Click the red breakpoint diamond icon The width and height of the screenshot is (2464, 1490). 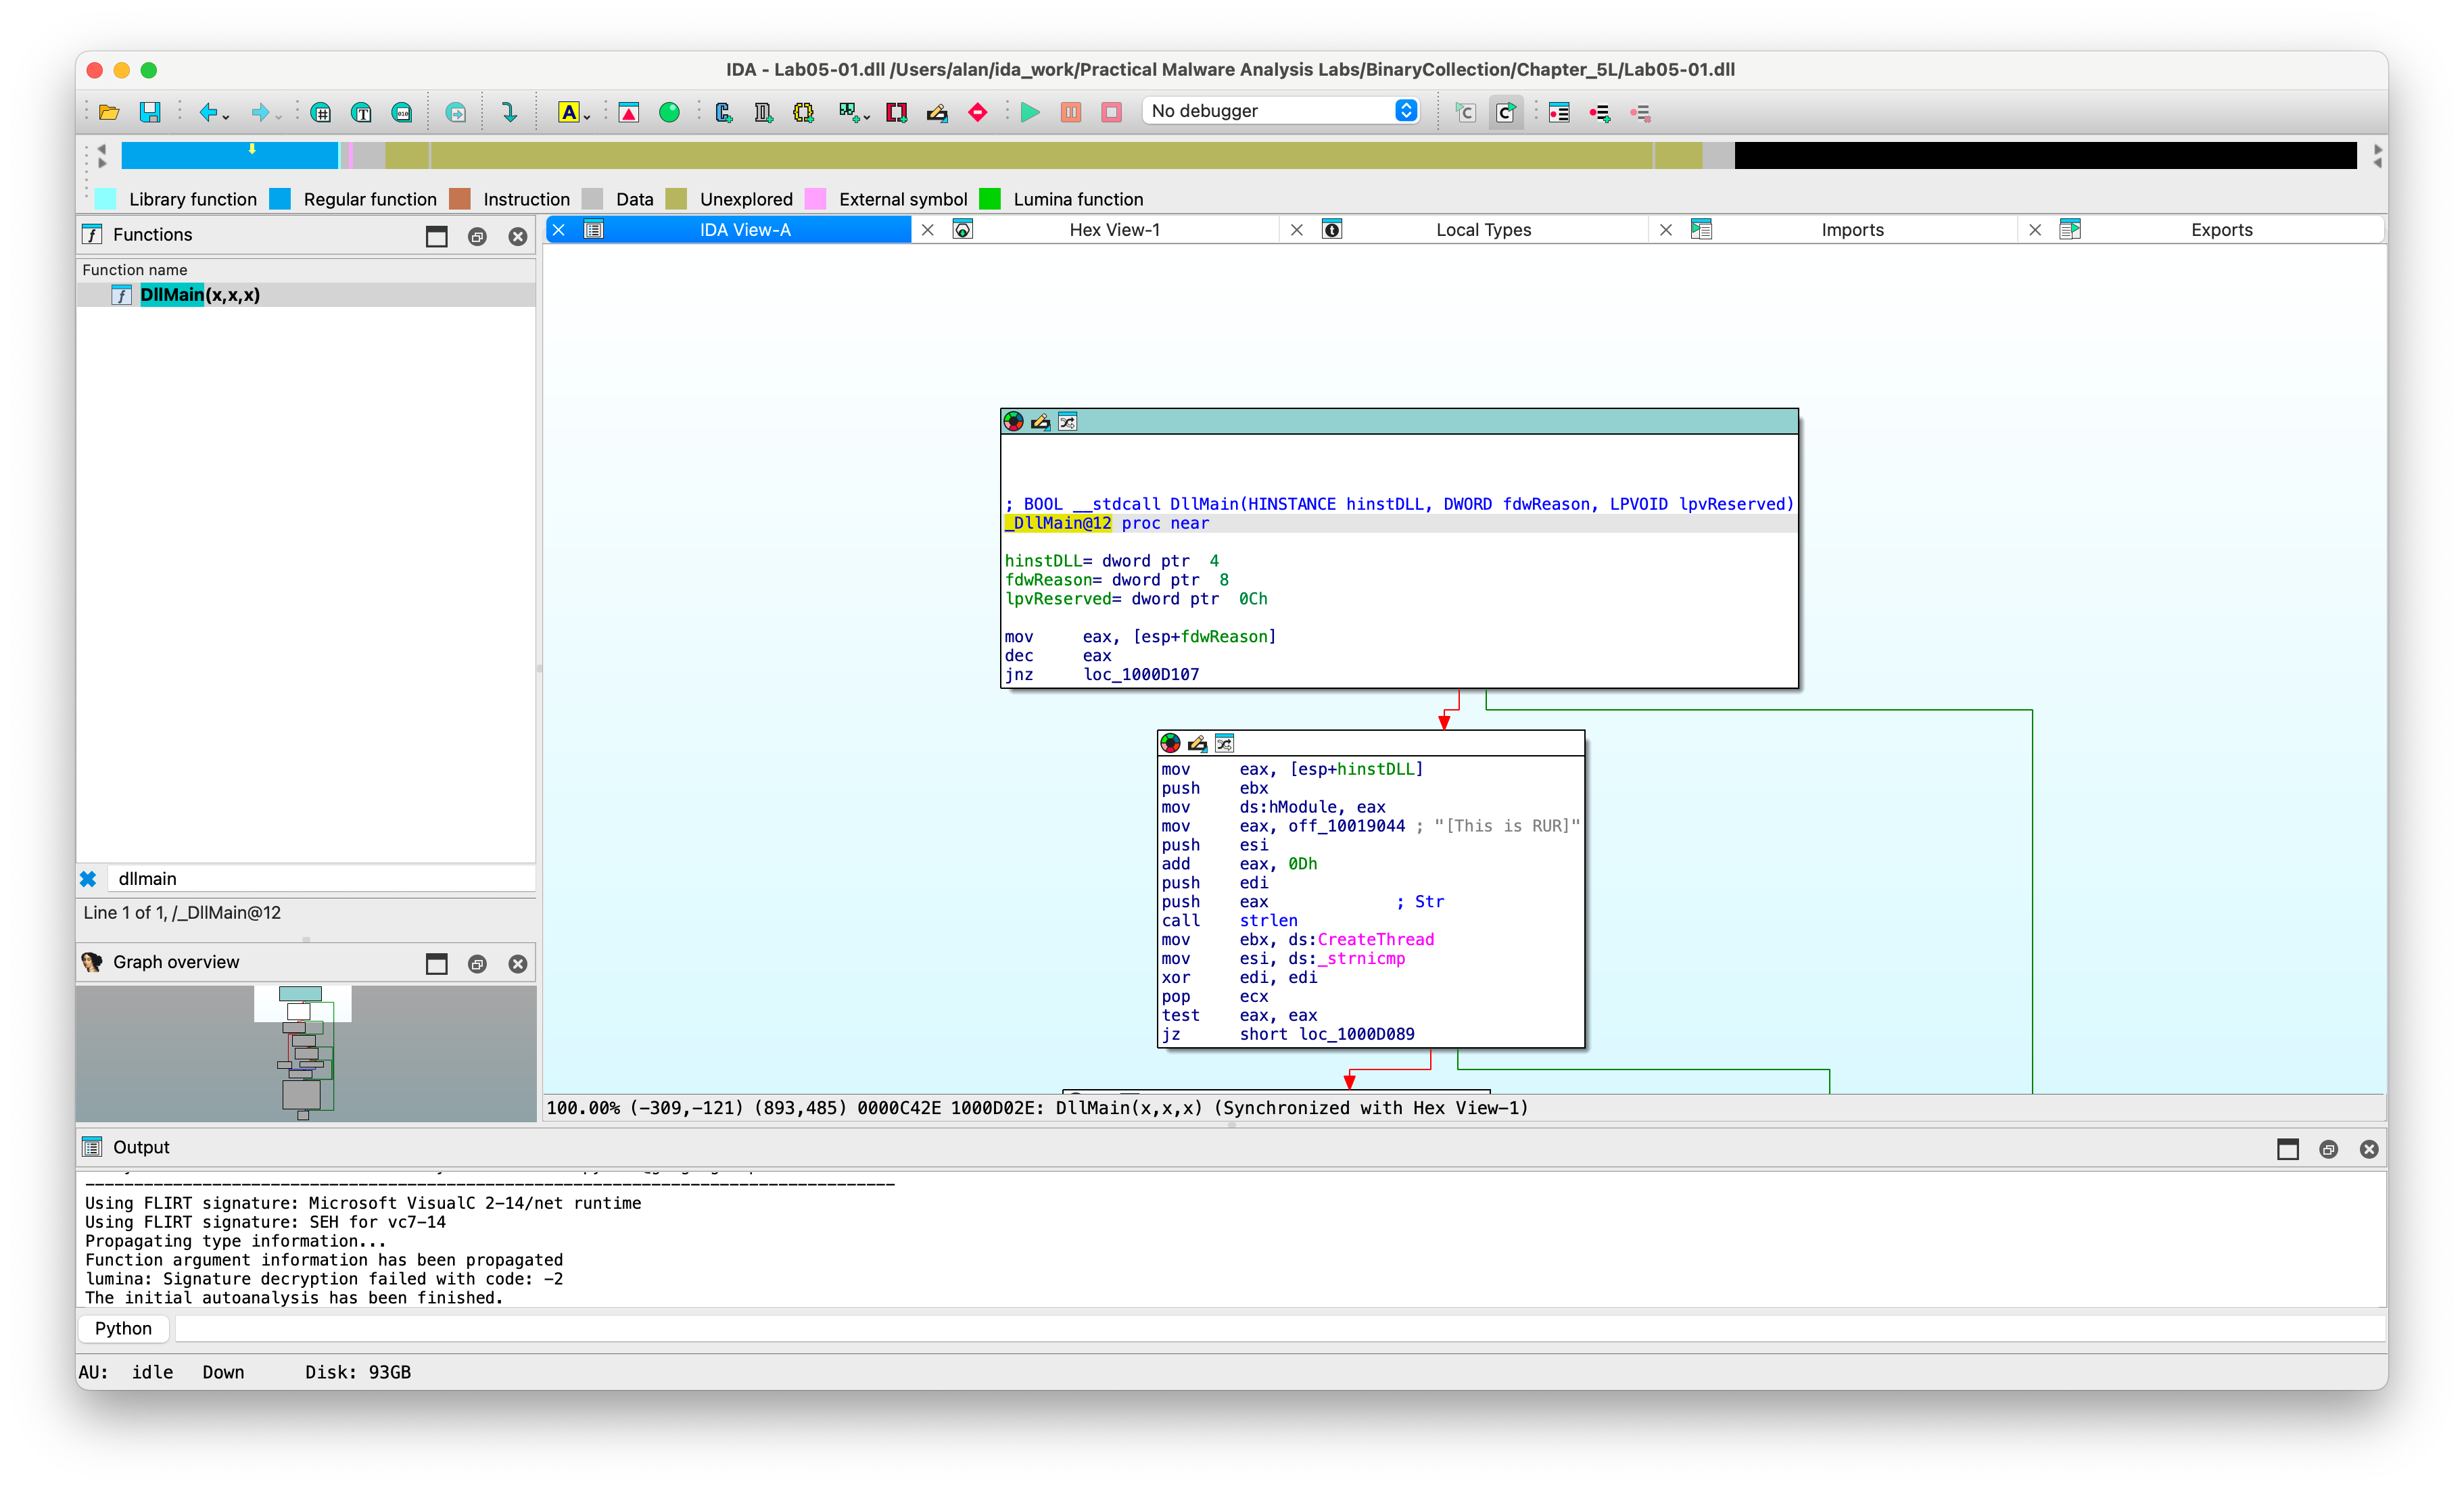tap(978, 112)
